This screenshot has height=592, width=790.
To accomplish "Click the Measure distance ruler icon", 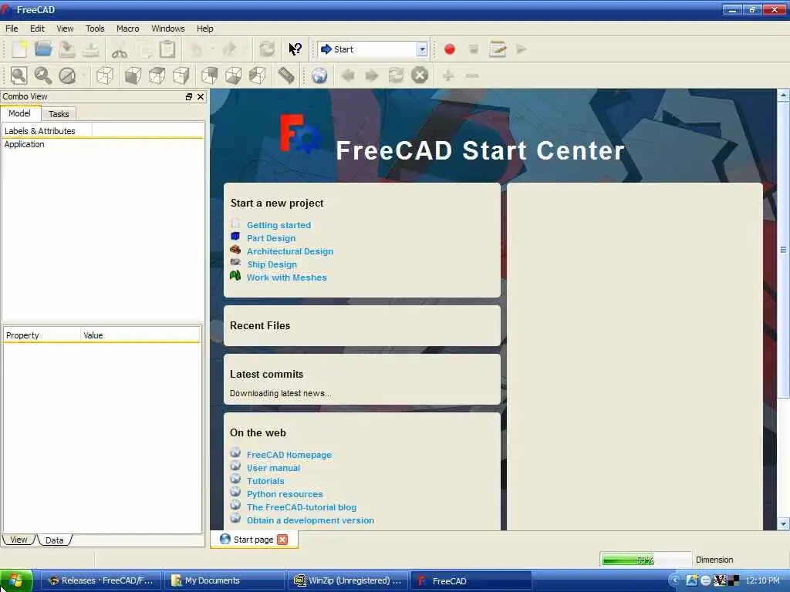I will [285, 76].
